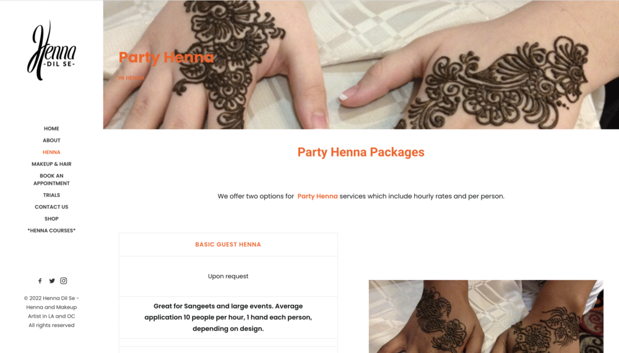Open the henna hands photo thumbnail
Screen dimensions: 619x353
pos(486,317)
